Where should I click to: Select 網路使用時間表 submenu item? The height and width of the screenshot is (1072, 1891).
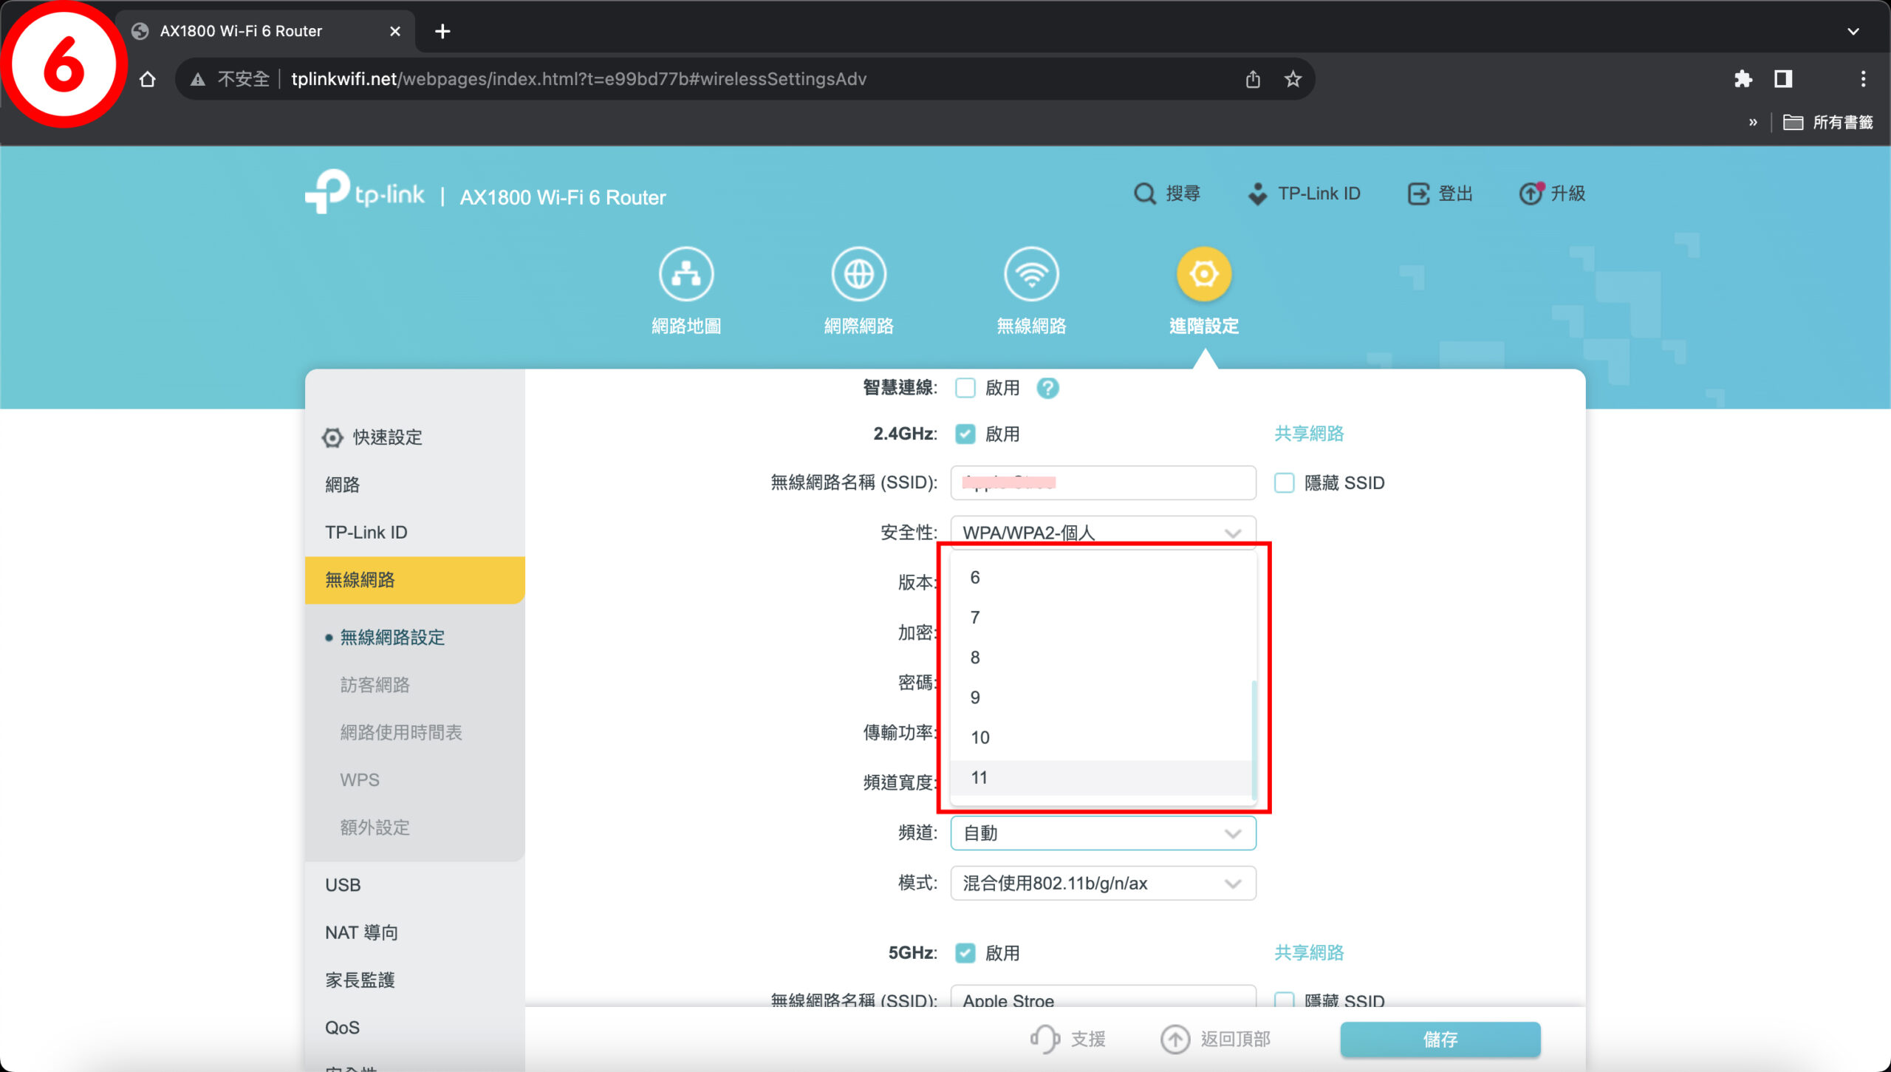[401, 732]
